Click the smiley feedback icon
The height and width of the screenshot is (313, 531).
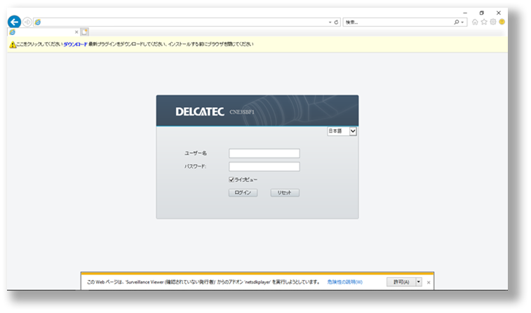pyautogui.click(x=502, y=22)
